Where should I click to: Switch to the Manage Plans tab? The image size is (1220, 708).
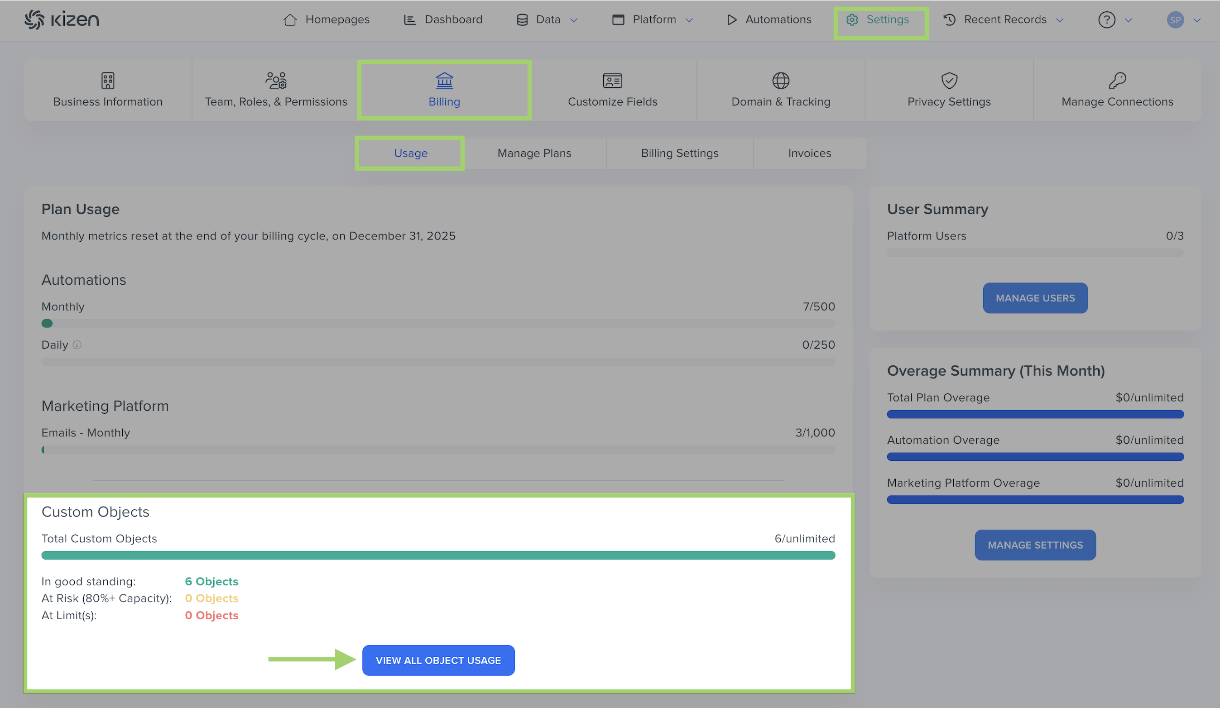[534, 153]
